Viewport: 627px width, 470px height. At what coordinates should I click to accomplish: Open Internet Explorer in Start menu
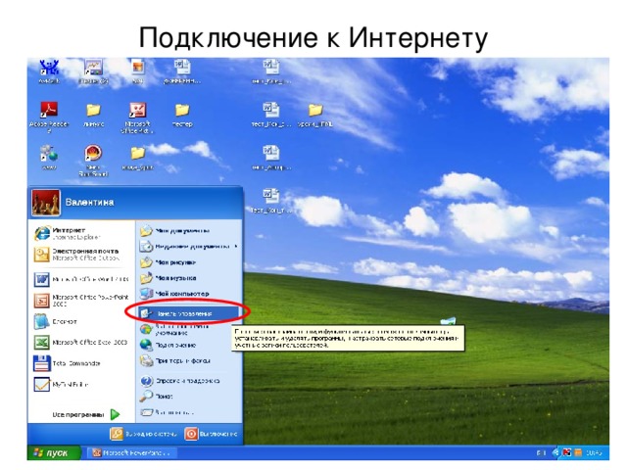pos(68,233)
